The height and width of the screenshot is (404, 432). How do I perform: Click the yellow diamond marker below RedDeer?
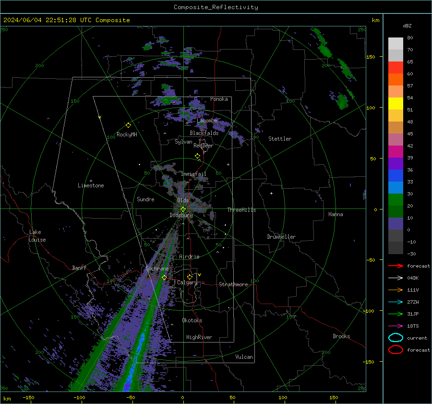pyautogui.click(x=198, y=156)
